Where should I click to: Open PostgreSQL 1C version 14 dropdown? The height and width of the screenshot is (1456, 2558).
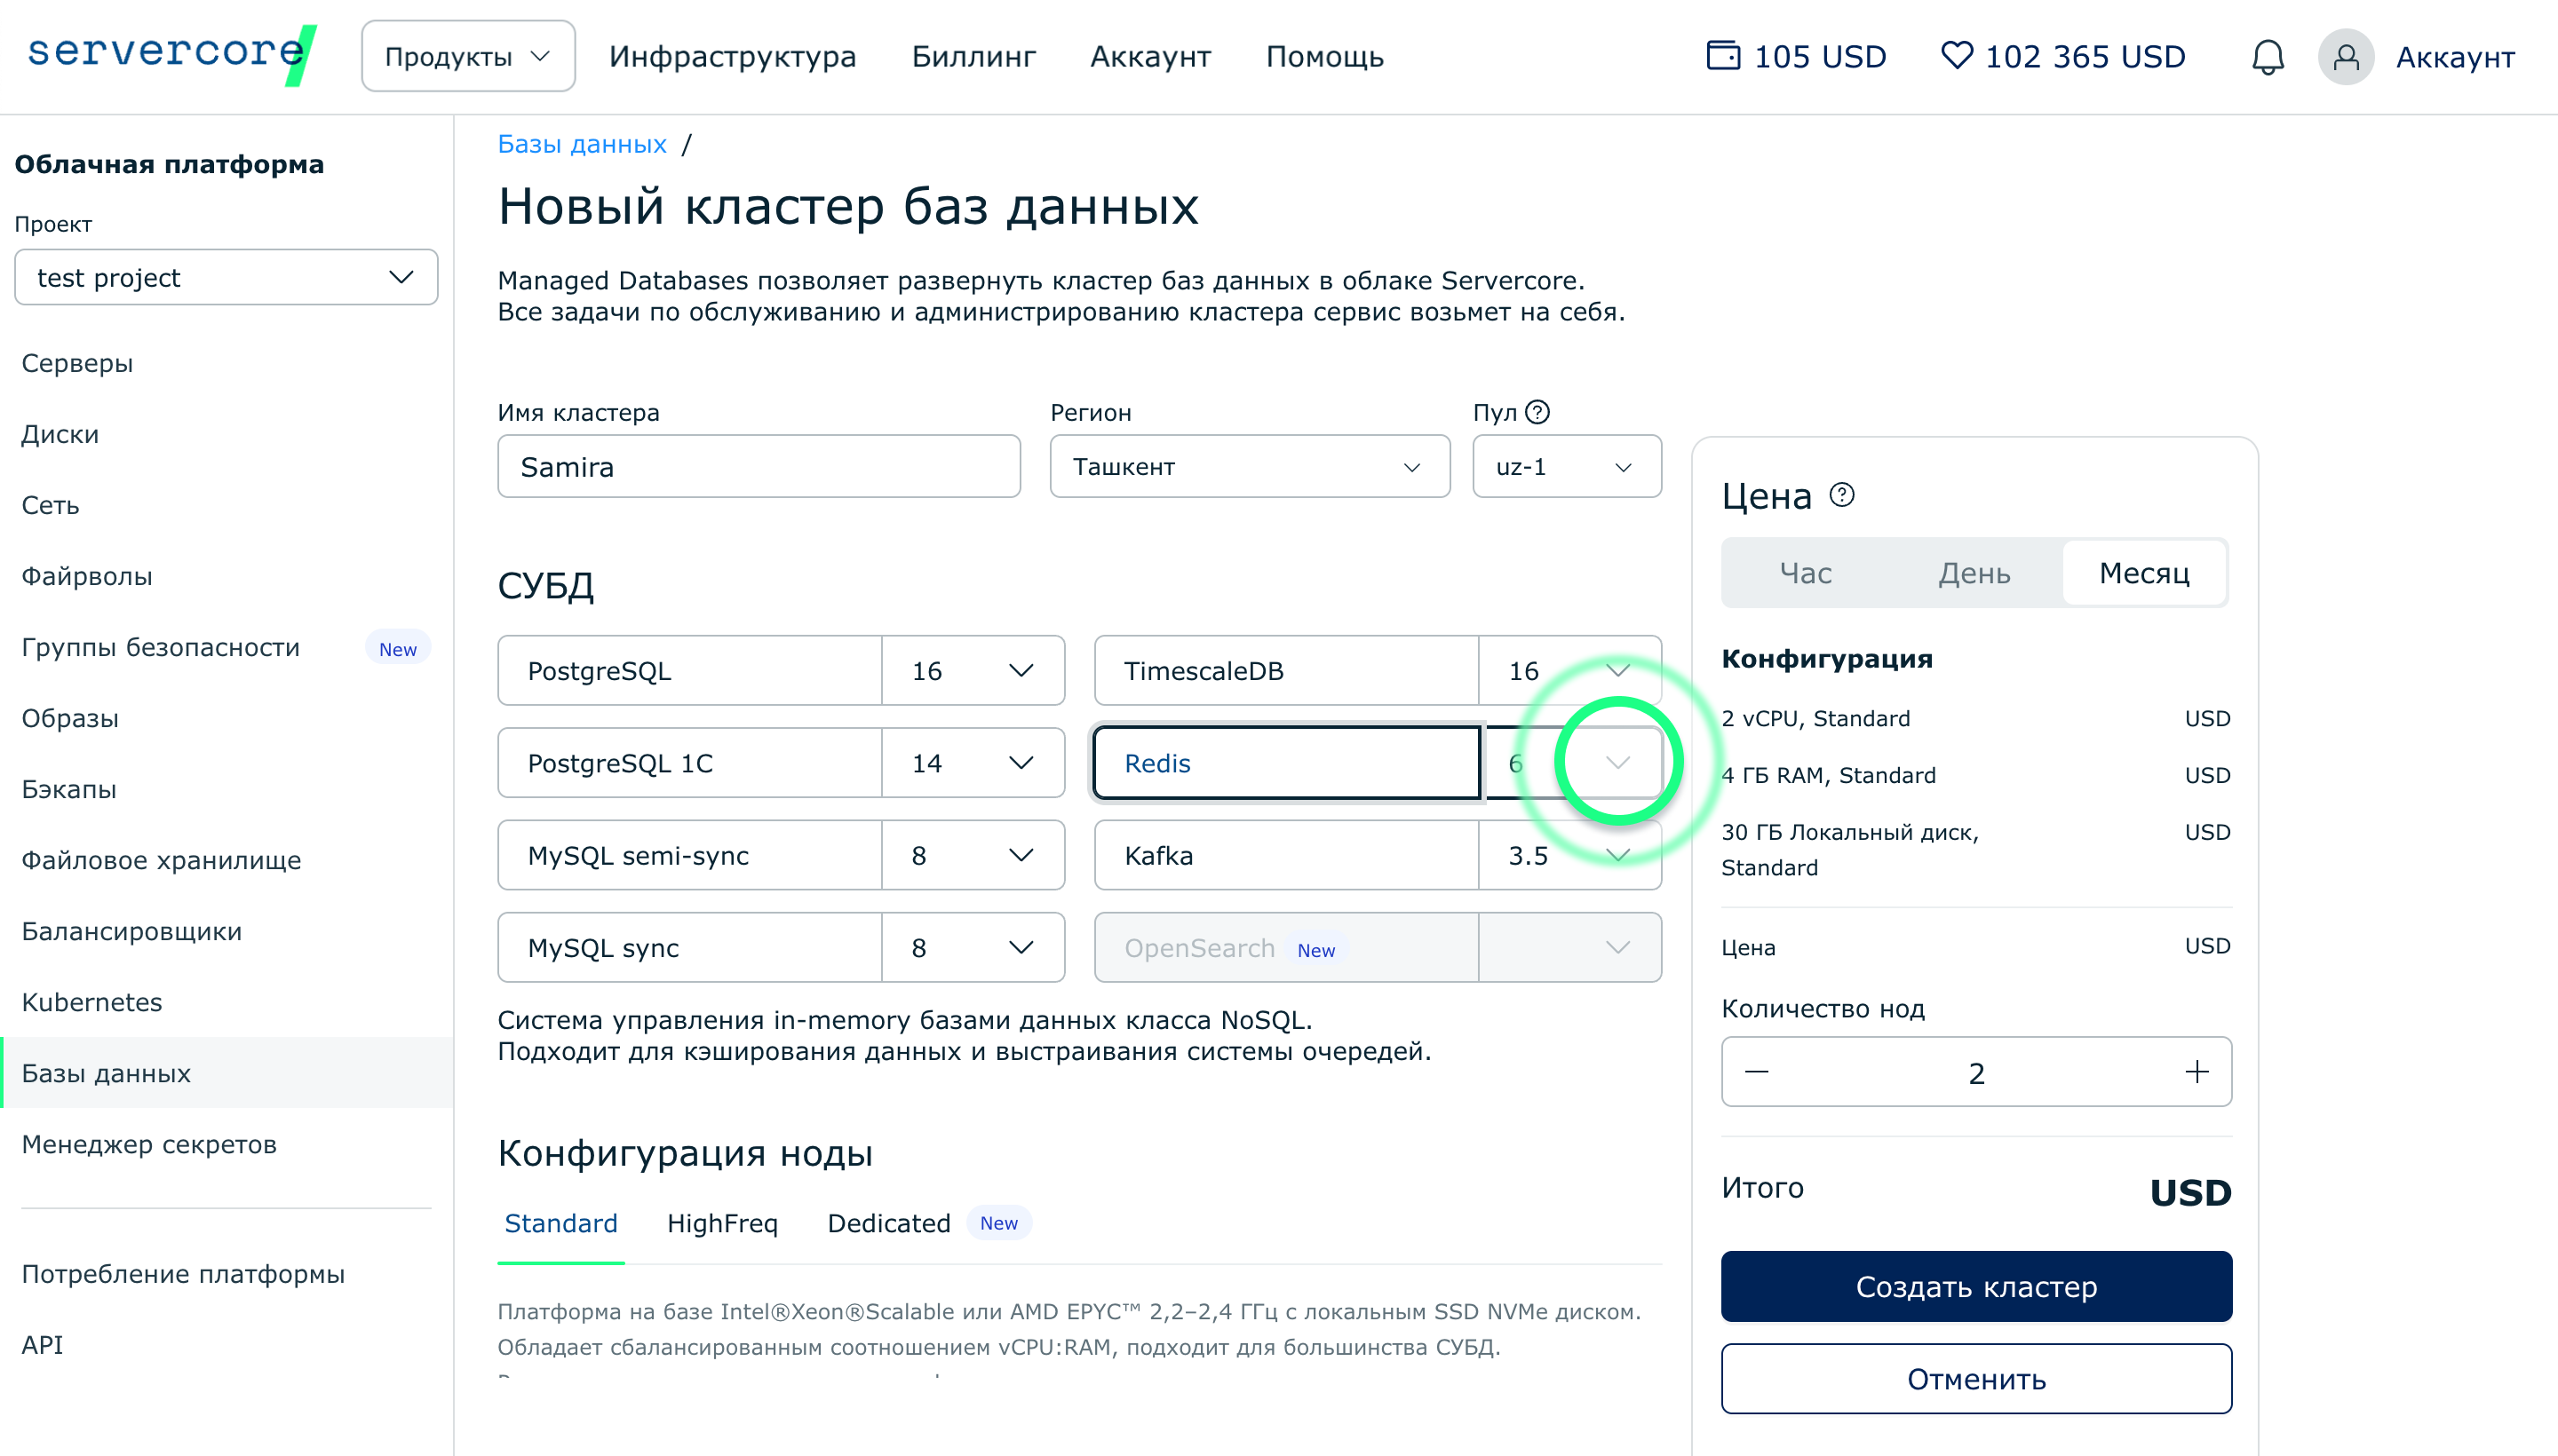pos(973,762)
